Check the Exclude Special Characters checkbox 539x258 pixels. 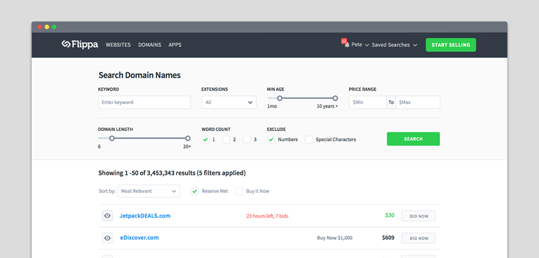pos(309,140)
